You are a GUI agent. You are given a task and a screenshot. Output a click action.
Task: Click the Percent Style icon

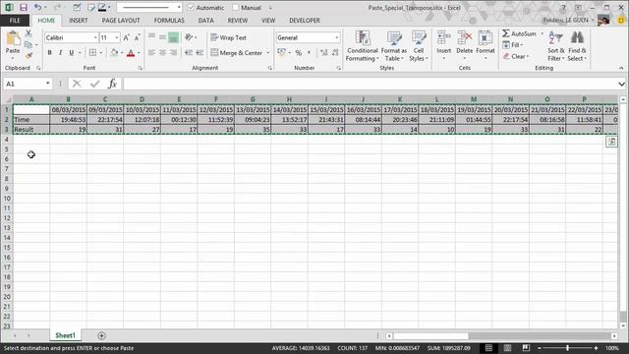click(298, 52)
